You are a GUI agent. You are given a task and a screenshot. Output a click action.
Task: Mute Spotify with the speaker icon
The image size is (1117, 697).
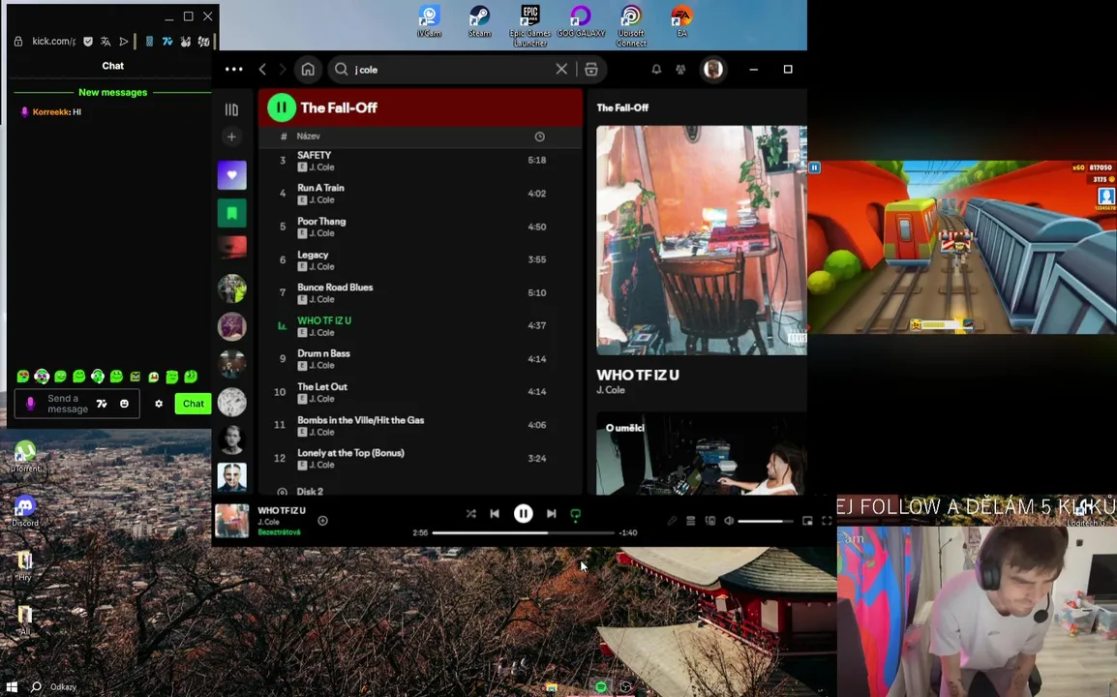[x=729, y=521]
